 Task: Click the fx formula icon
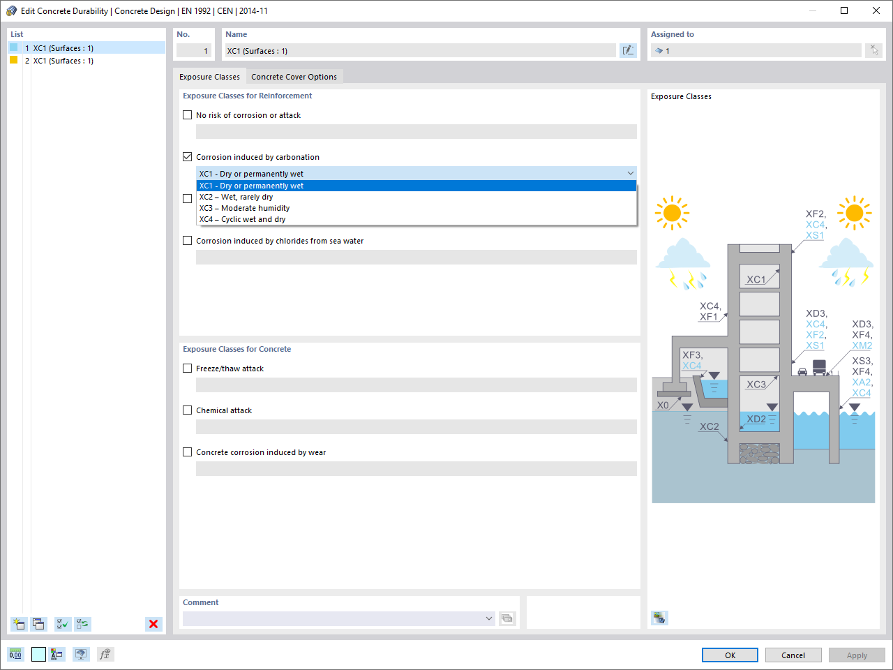pos(105,654)
